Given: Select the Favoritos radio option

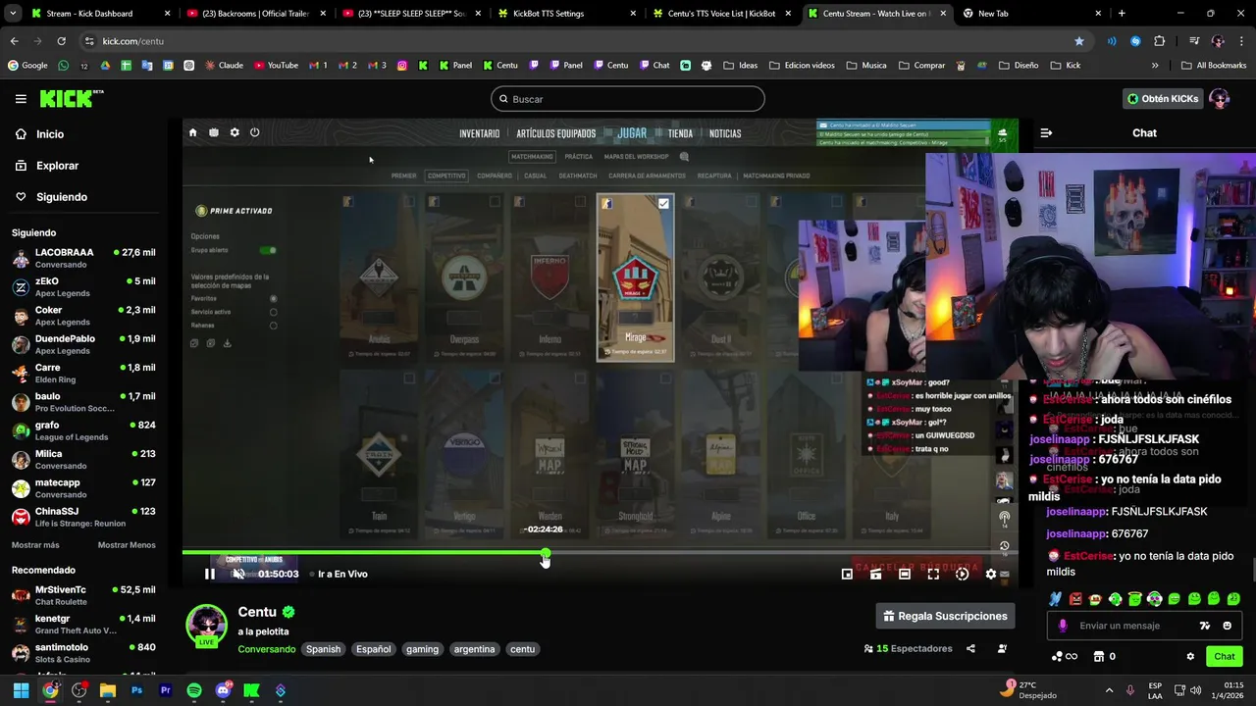Looking at the screenshot, I should point(273,298).
